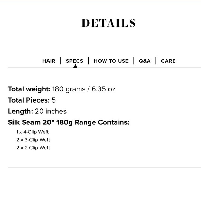
Task: Open the HAIR tab
Action: click(x=49, y=61)
